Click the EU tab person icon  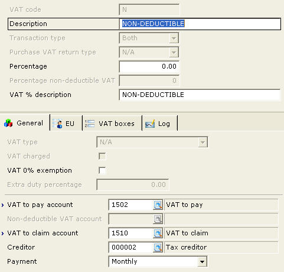[x=58, y=124]
